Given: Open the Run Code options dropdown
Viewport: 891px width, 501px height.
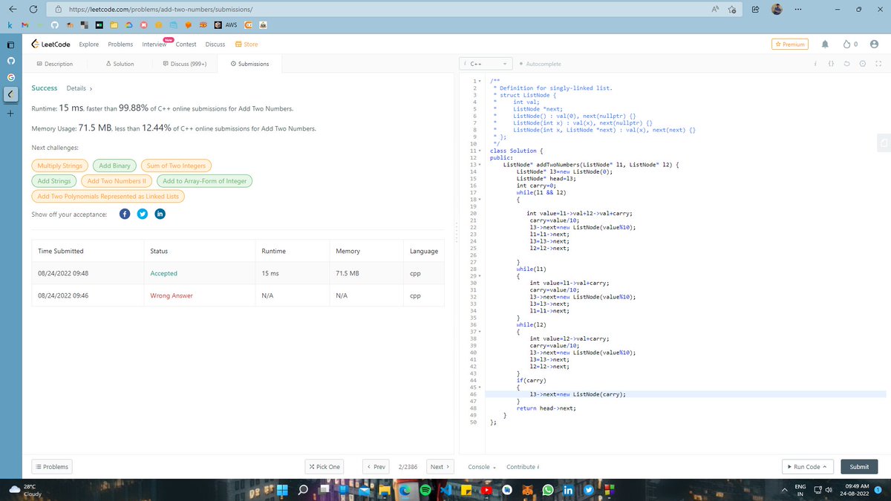Looking at the screenshot, I should (x=808, y=467).
